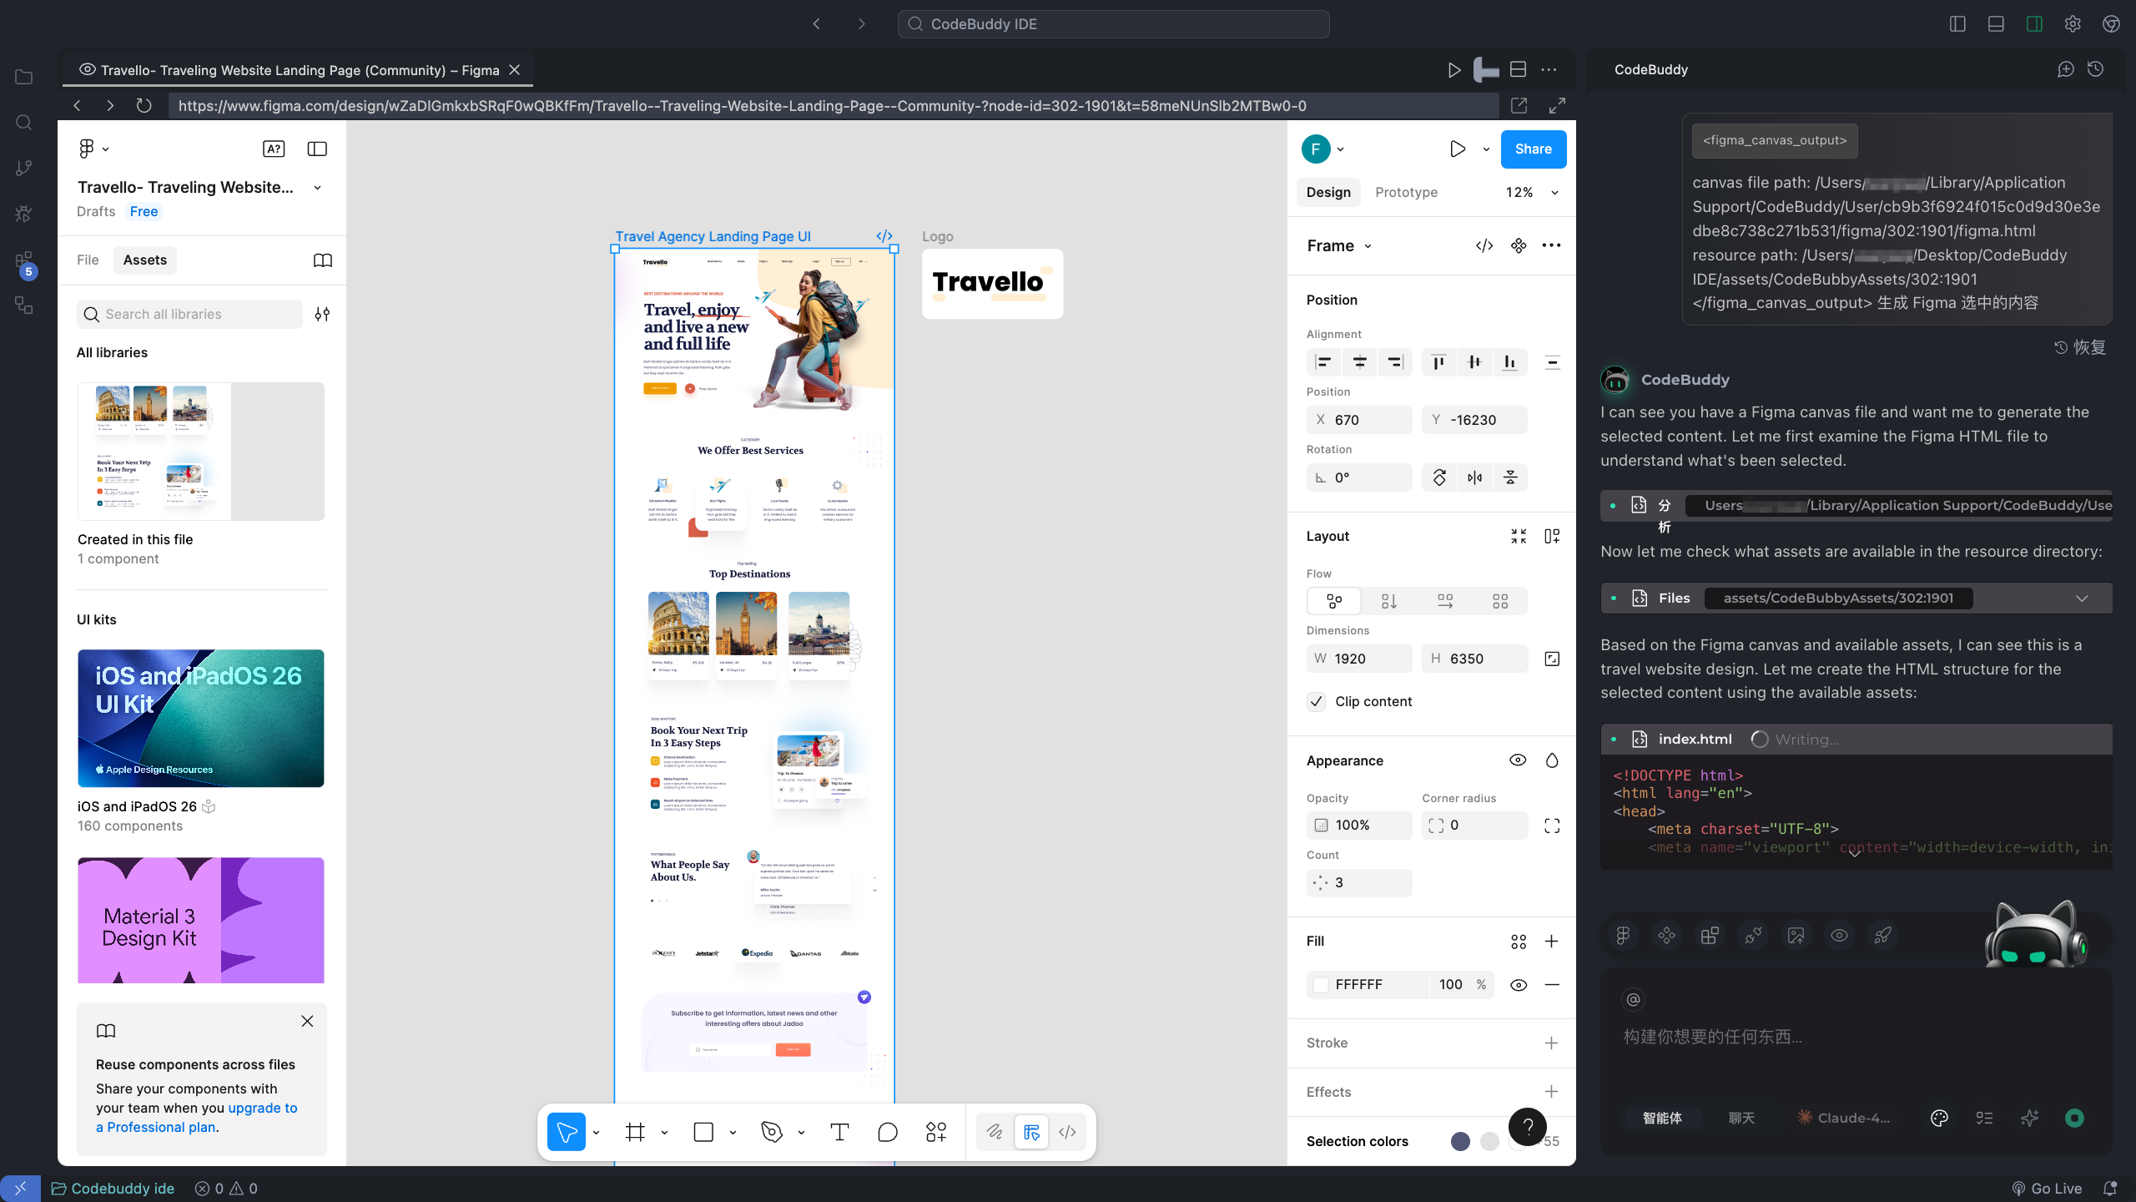Align top in Alignment section
Viewport: 2136px width, 1202px height.
[x=1438, y=362]
